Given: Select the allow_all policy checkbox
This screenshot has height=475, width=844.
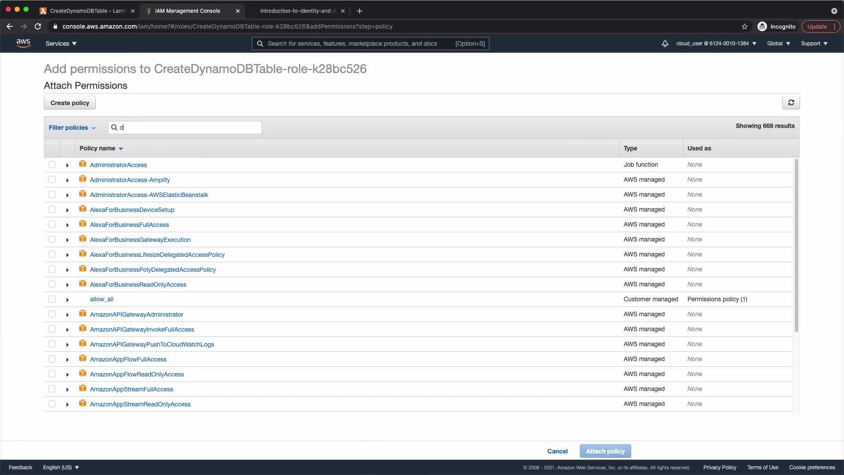Looking at the screenshot, I should click(52, 299).
